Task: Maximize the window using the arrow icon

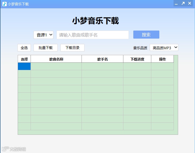Action: [183, 3]
